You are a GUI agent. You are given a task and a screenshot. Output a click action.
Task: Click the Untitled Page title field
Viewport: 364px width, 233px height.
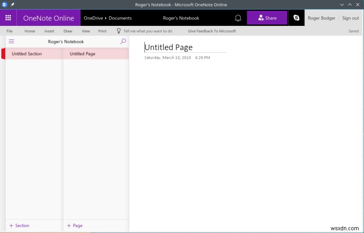pos(185,47)
